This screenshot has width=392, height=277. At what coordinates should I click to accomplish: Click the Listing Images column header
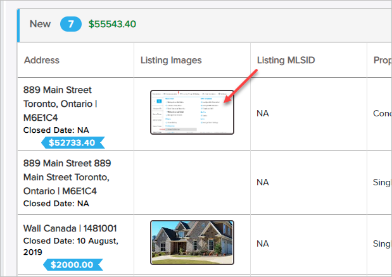[171, 60]
